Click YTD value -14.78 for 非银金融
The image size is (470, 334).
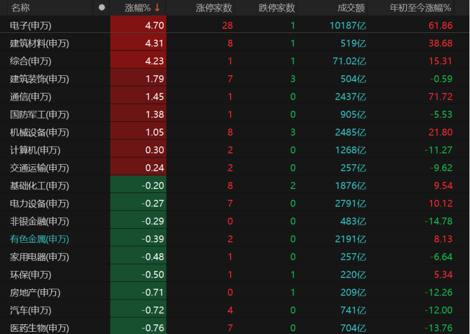point(438,221)
